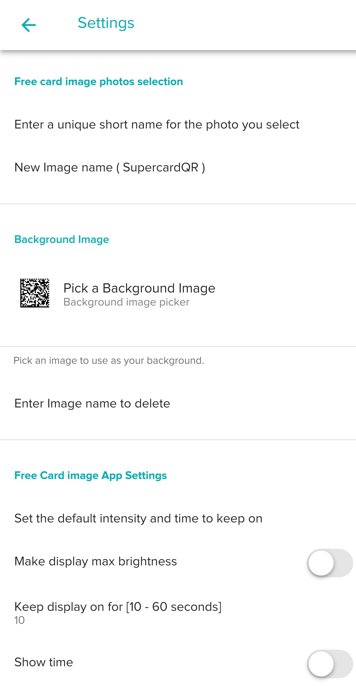The height and width of the screenshot is (690, 356).
Task: Tap Free card image photos selection header
Action: pyautogui.click(x=99, y=82)
